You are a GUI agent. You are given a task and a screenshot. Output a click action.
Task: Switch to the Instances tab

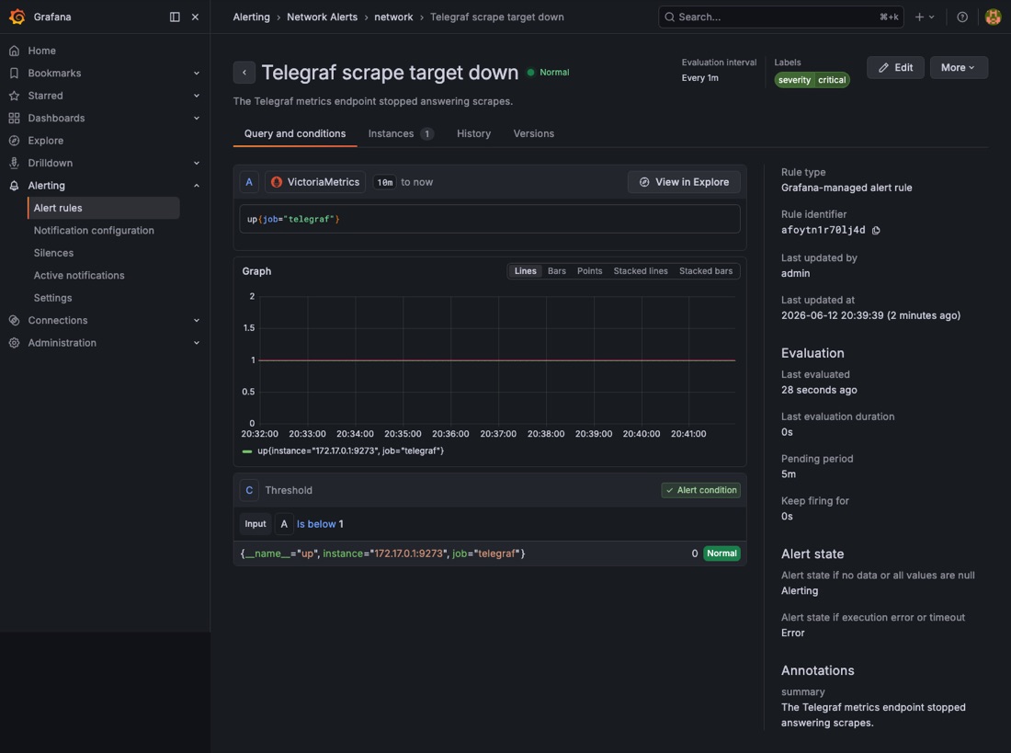click(x=401, y=133)
